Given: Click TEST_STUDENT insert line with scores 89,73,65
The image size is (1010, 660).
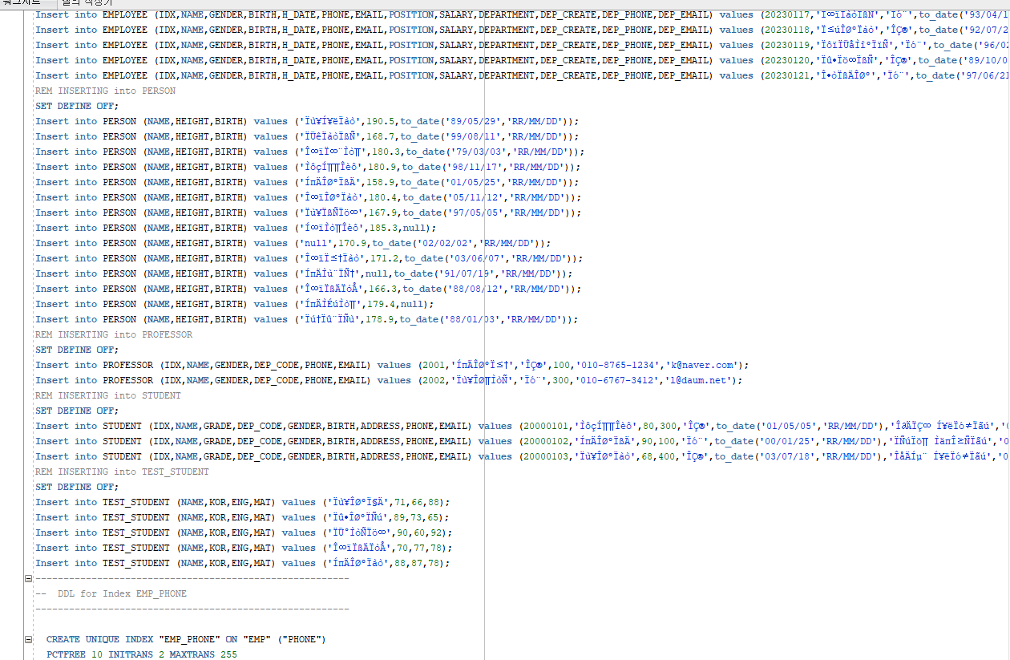Looking at the screenshot, I should click(x=242, y=517).
